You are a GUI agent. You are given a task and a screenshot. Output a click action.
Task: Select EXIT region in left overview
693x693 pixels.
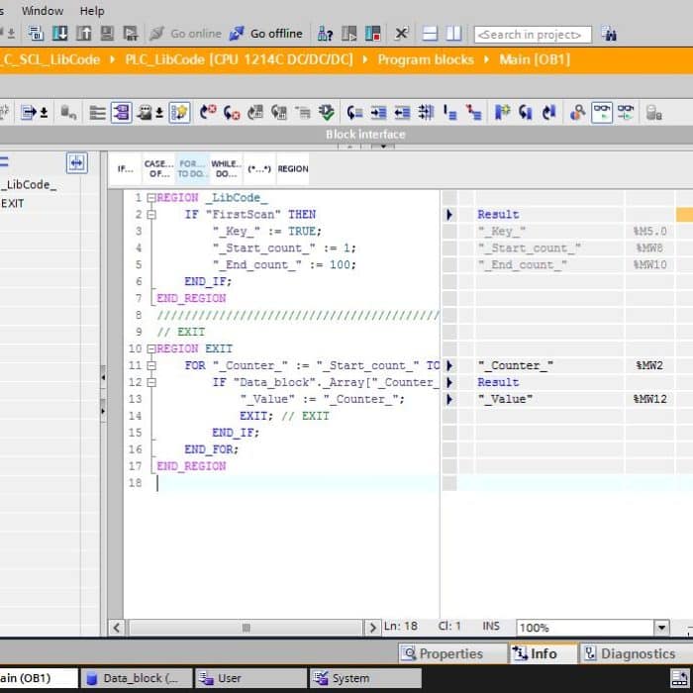click(x=12, y=204)
